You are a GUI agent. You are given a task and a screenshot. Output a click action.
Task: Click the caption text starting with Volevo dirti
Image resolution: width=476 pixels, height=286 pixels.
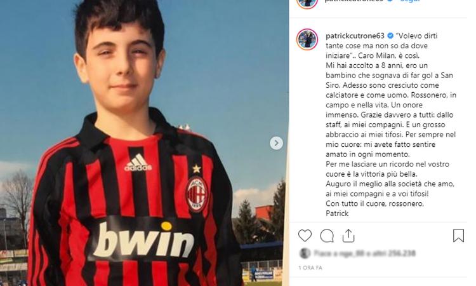pyautogui.click(x=391, y=125)
